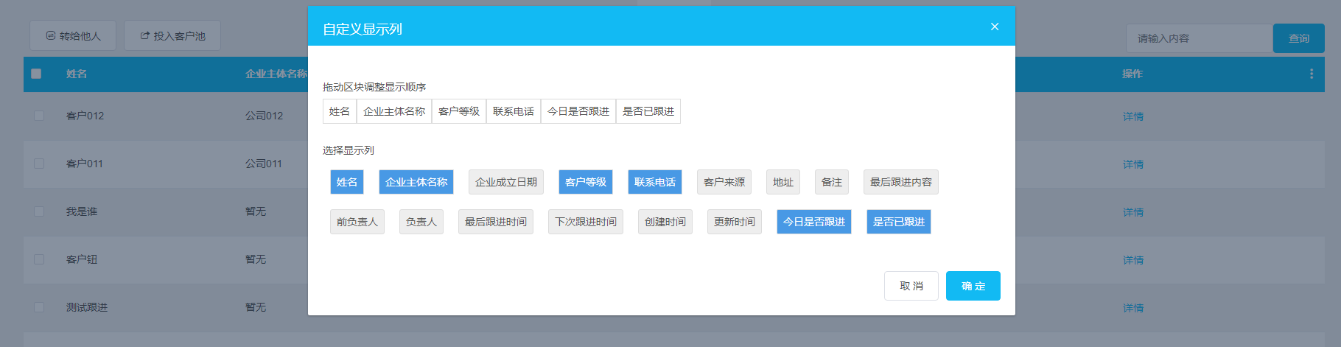Check the row checkbox for 客户012
1341x347 pixels.
(39, 116)
